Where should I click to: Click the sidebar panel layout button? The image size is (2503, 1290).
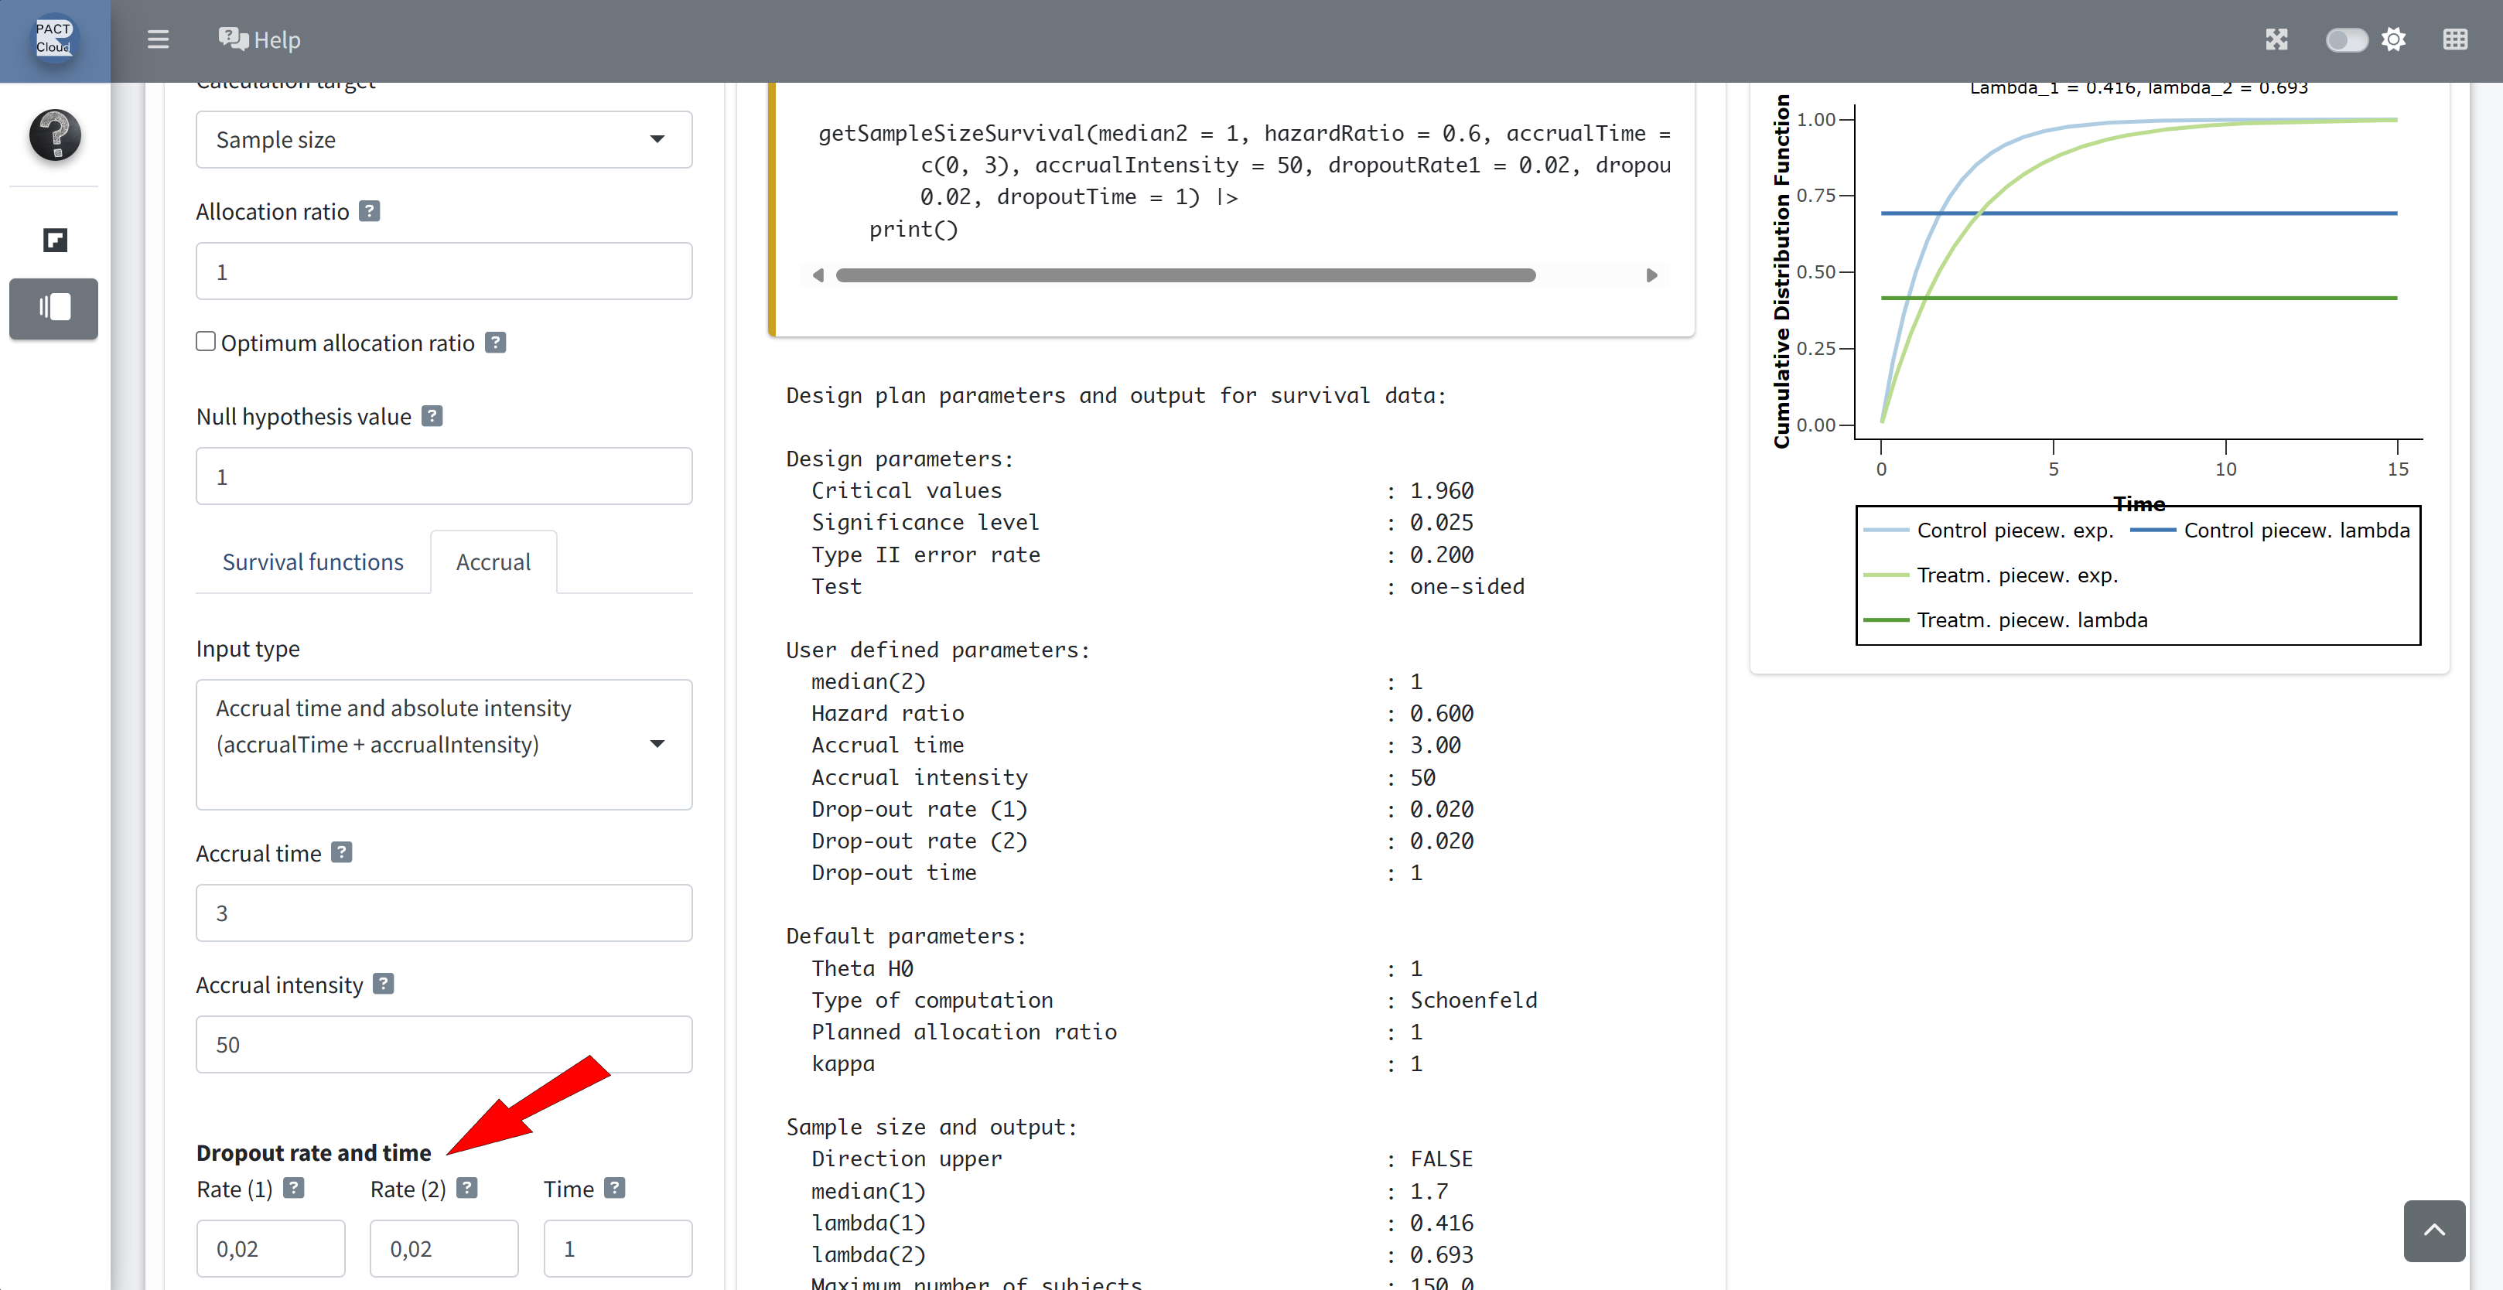click(x=53, y=308)
